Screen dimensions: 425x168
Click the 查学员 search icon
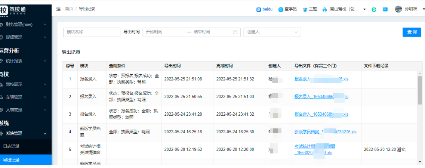(x=281, y=9)
